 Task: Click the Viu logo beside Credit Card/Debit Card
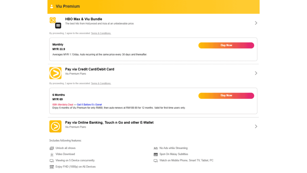click(x=55, y=73)
